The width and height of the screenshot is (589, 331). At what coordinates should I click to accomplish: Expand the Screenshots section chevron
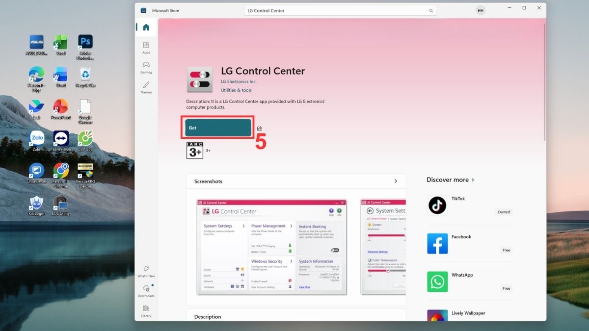click(x=396, y=181)
